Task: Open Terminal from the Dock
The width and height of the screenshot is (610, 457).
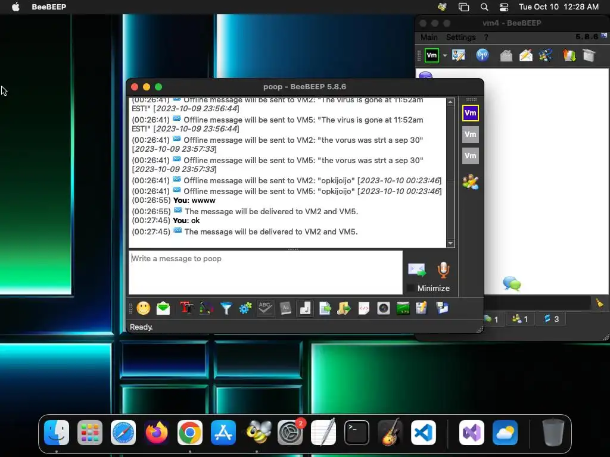Action: 357,433
